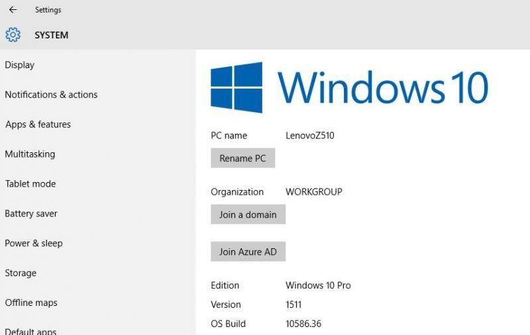The width and height of the screenshot is (530, 335).
Task: Click the back arrow icon
Action: pos(13,10)
